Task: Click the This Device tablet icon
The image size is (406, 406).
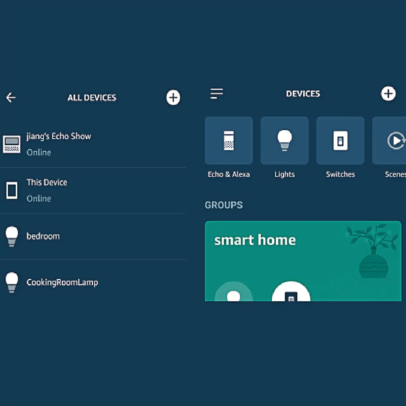Action: click(12, 190)
